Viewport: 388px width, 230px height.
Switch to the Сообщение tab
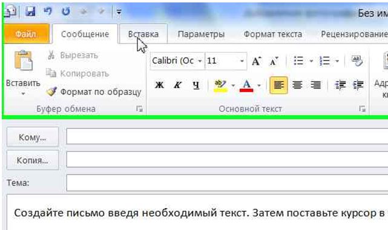85,34
